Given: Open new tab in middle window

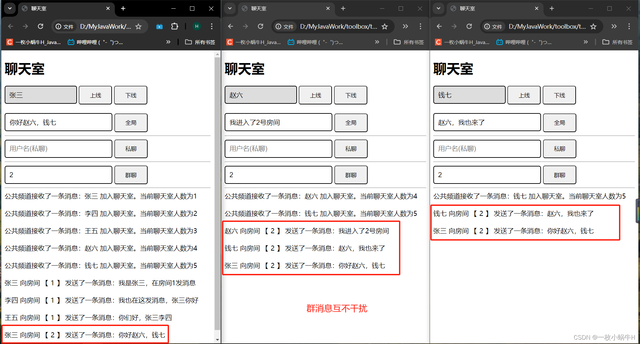Looking at the screenshot, I should point(343,8).
